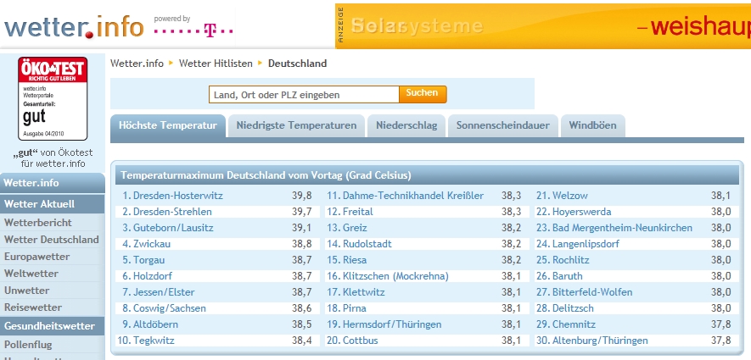Switch to the Sonnenscheindauer tab
Viewport: 751px width, 360px height.
click(502, 126)
